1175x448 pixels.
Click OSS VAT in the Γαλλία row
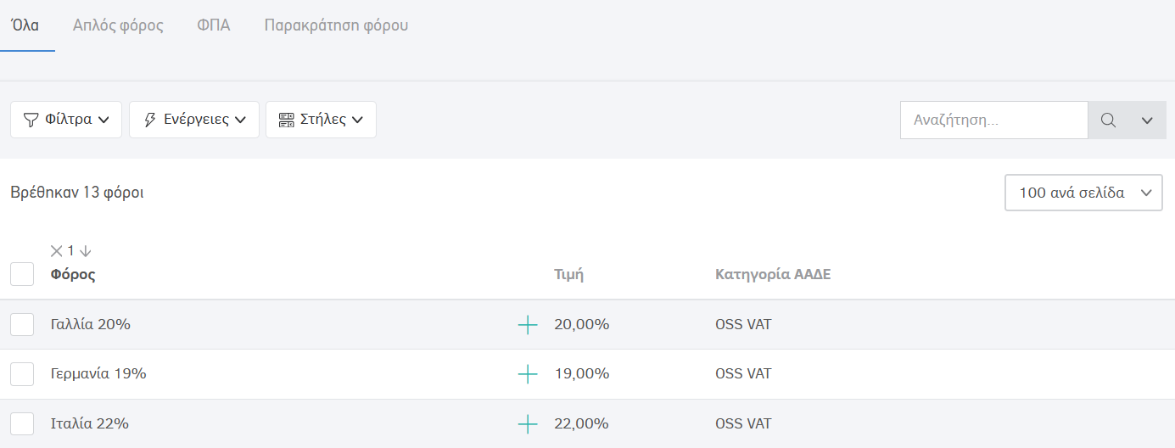pos(743,324)
